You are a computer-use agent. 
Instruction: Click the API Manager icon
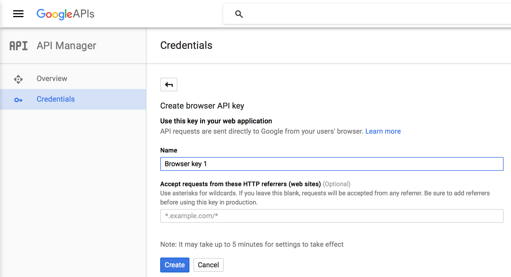tap(19, 46)
